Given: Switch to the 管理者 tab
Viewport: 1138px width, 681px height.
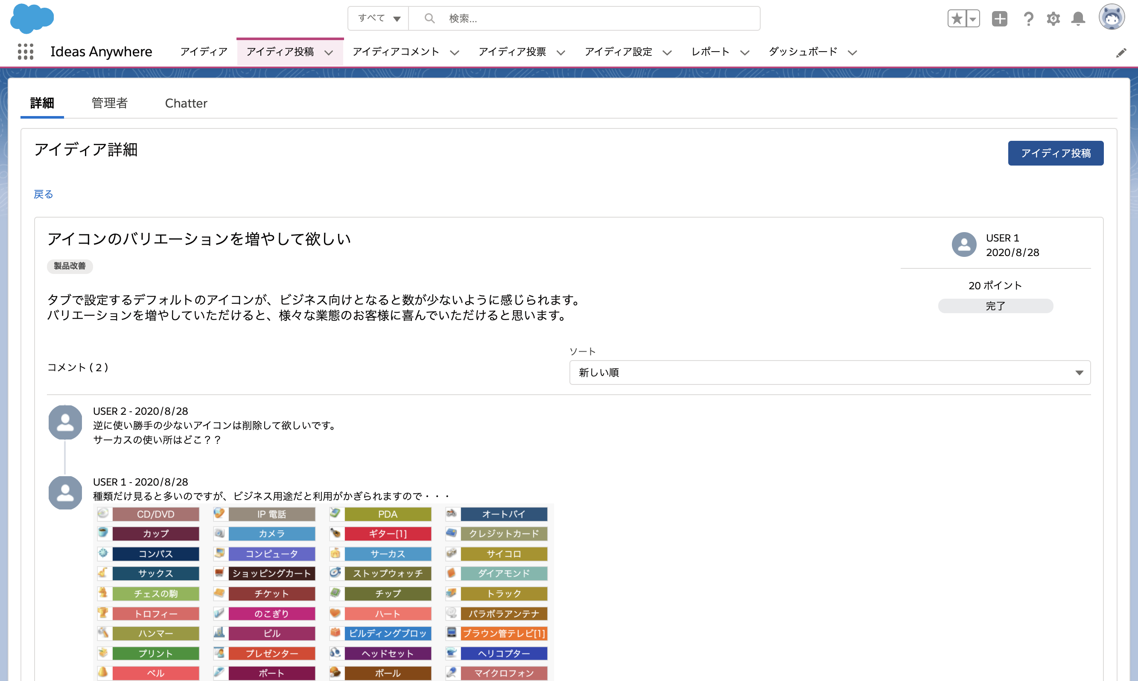Looking at the screenshot, I should tap(110, 103).
